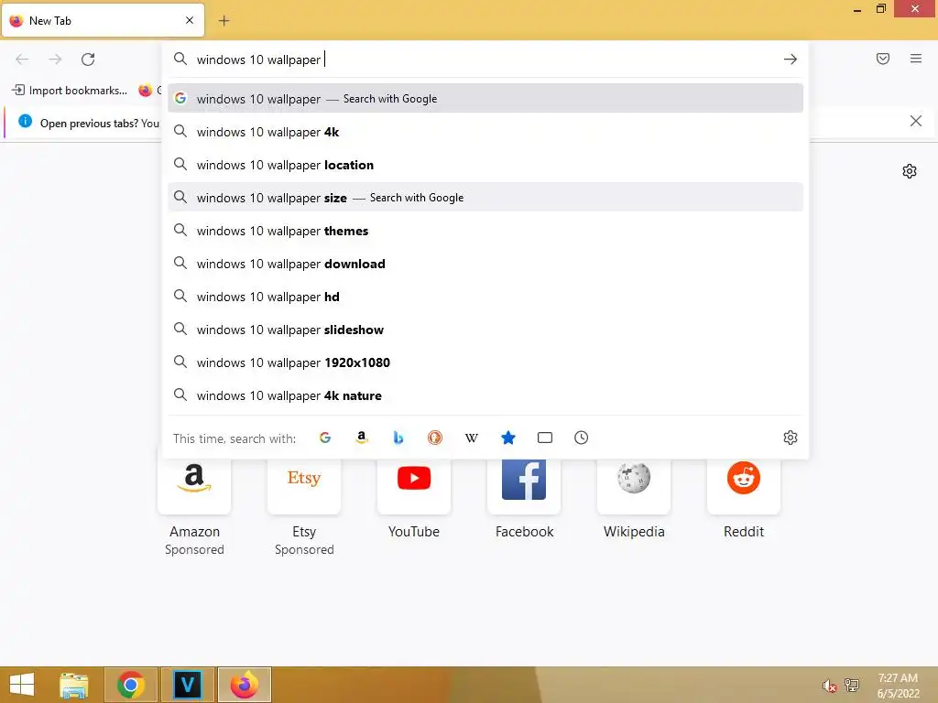The height and width of the screenshot is (703, 938).
Task: Launch Chrome from taskbar
Action: point(131,685)
